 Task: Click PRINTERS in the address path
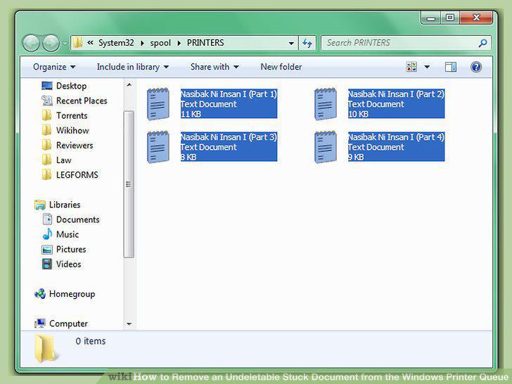(205, 43)
